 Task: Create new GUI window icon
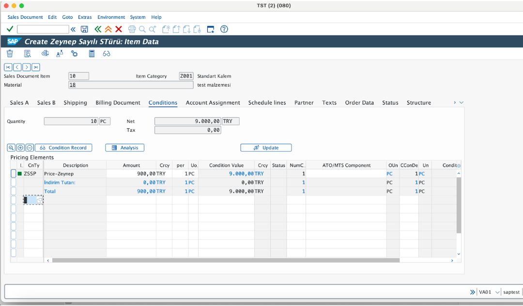[x=211, y=30]
